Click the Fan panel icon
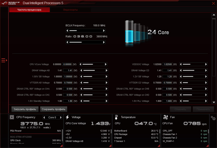The image size is (217, 148). click(165, 117)
